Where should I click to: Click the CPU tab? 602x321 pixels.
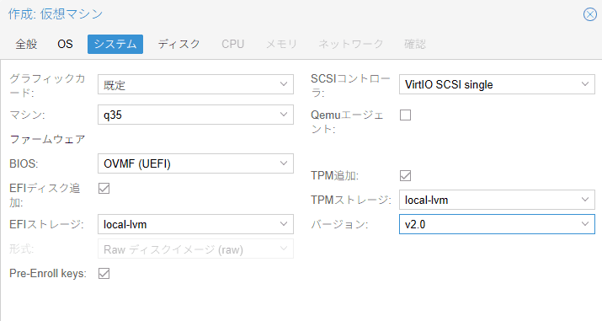[232, 44]
